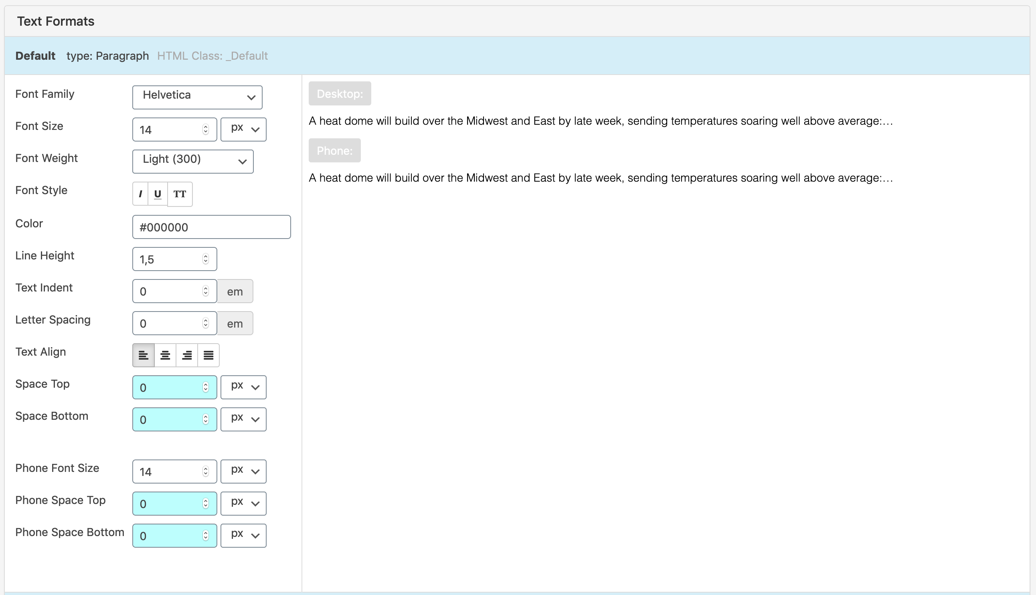Open the Font Size unit dropdown

243,130
